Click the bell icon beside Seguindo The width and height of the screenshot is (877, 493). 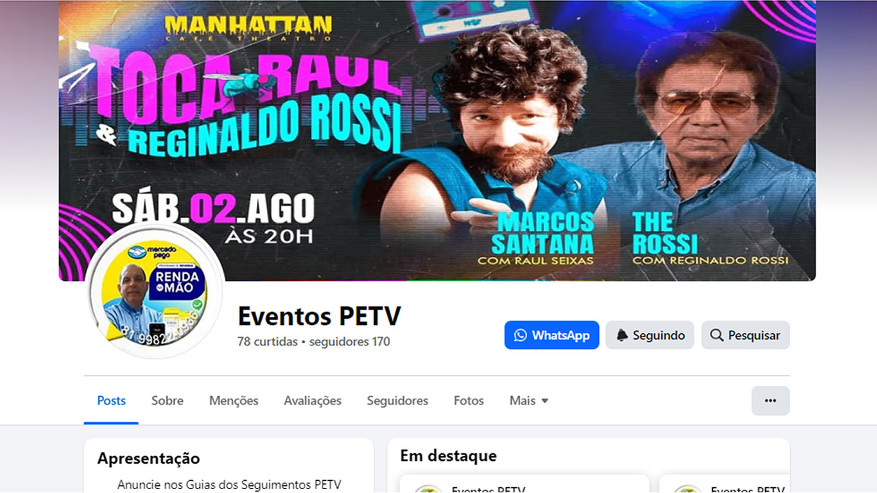pos(622,335)
